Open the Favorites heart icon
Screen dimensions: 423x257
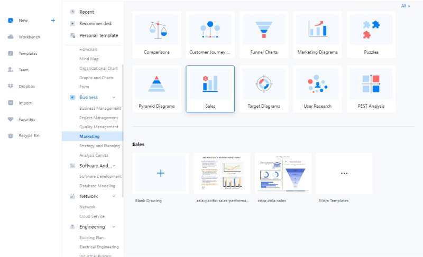point(11,119)
